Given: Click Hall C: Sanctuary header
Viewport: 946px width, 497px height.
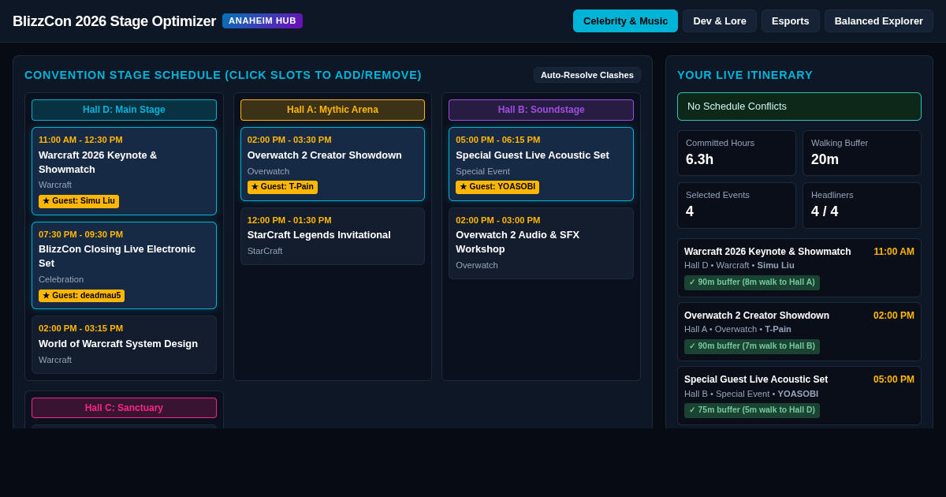Looking at the screenshot, I should click(x=124, y=408).
